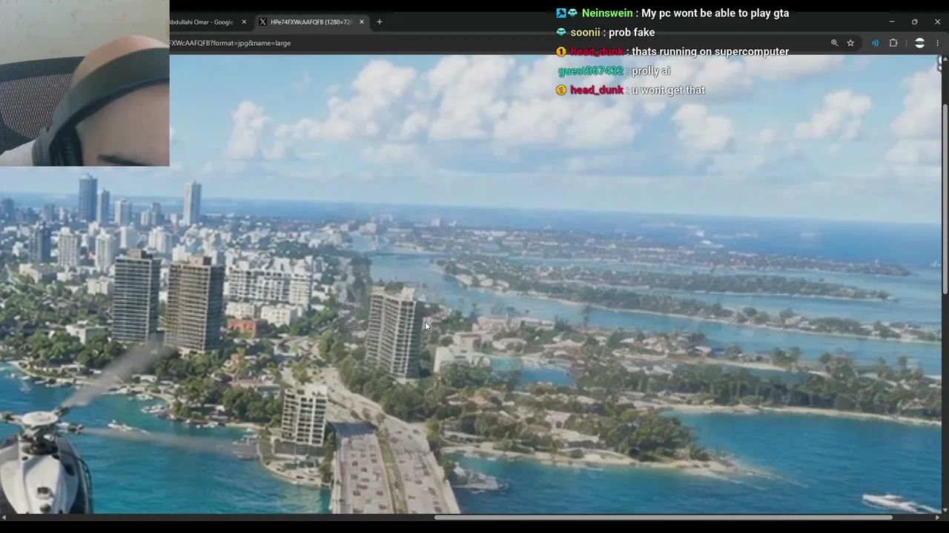Click the "prob fake" chat message
The width and height of the screenshot is (949, 533).
[x=632, y=33]
